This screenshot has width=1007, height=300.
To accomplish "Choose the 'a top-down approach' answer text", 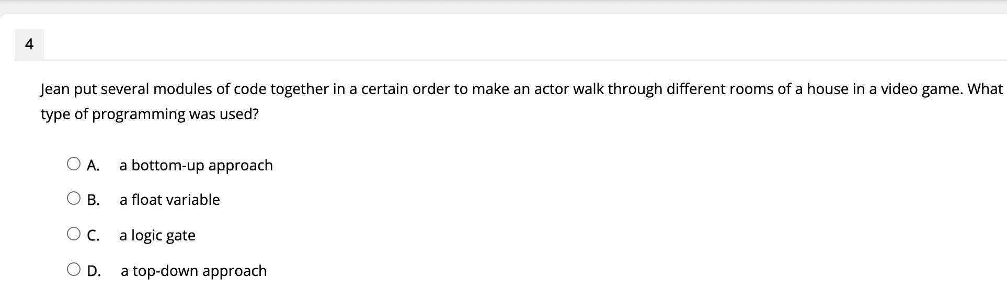I will coord(193,271).
